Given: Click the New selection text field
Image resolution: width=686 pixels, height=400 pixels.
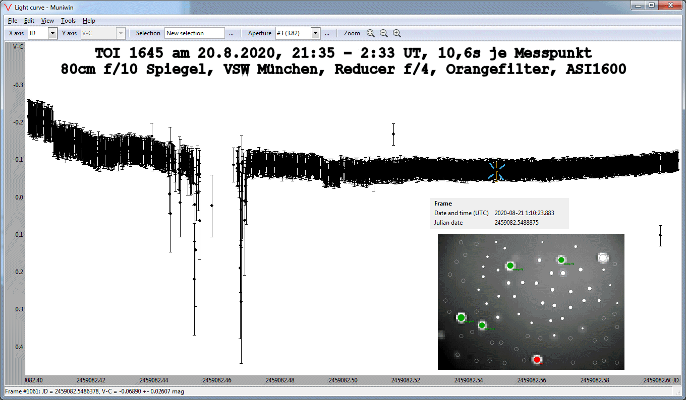Looking at the screenshot, I should click(194, 33).
